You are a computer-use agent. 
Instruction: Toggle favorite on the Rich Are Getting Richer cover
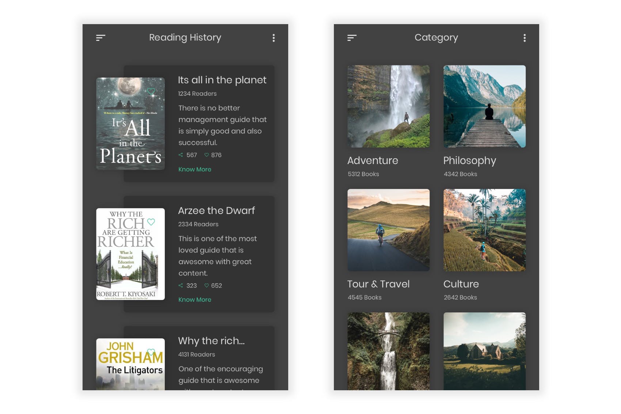150,221
